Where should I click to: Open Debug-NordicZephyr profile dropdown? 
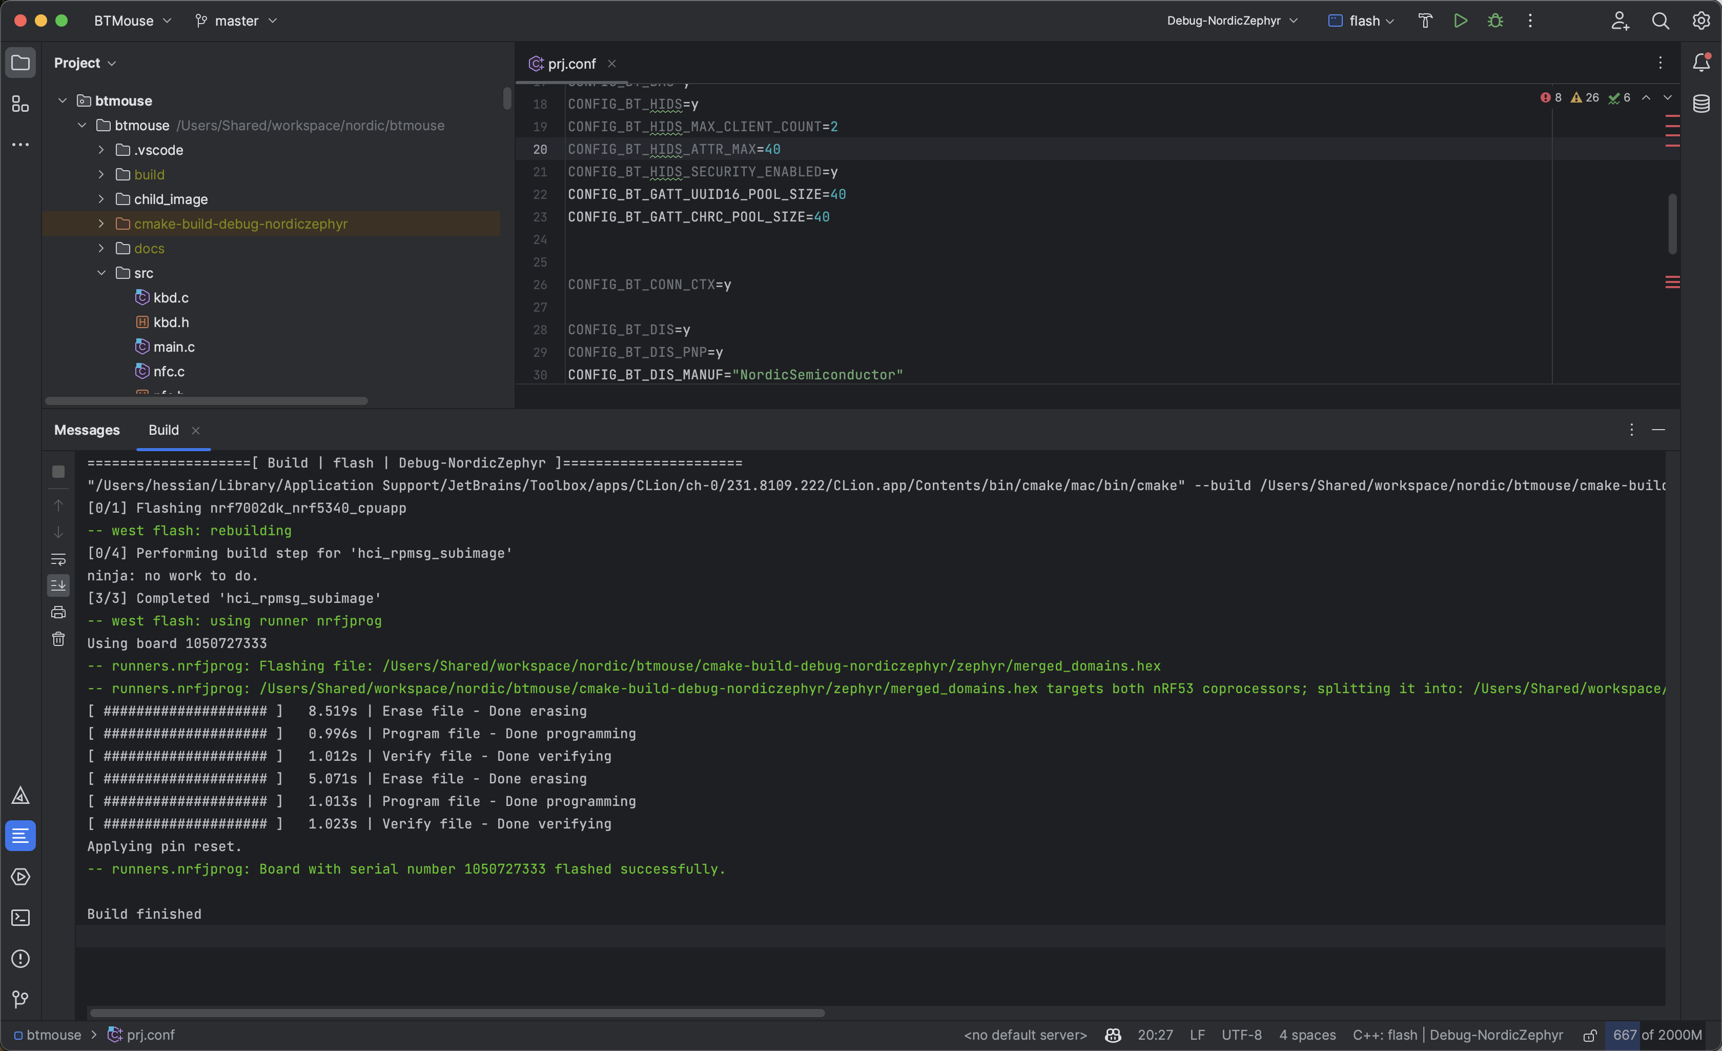(1232, 21)
